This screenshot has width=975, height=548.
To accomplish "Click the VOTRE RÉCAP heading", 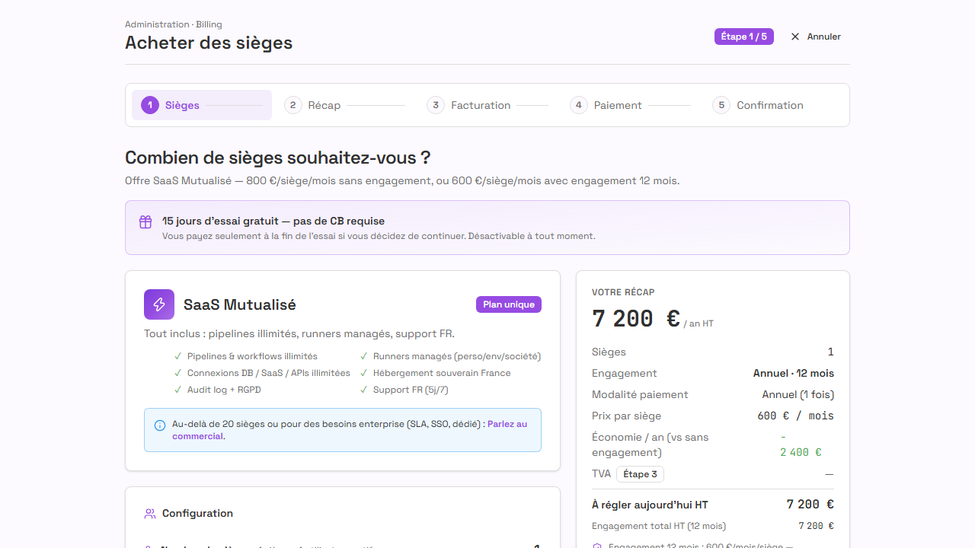I will pyautogui.click(x=623, y=292).
